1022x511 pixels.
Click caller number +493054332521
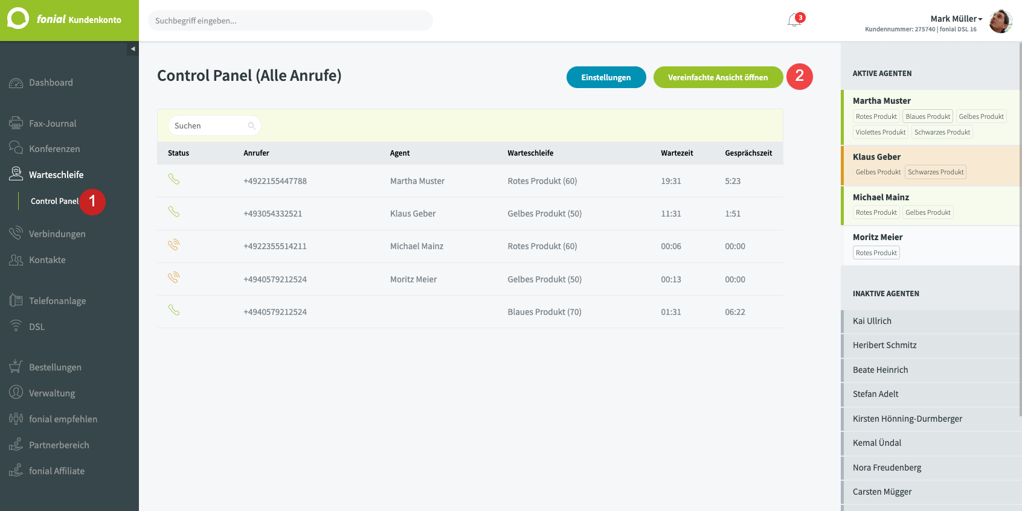[272, 214]
